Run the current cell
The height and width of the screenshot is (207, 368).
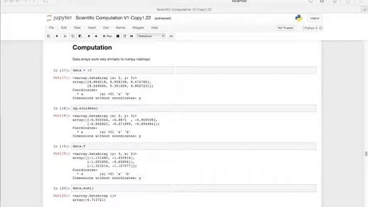point(108,36)
